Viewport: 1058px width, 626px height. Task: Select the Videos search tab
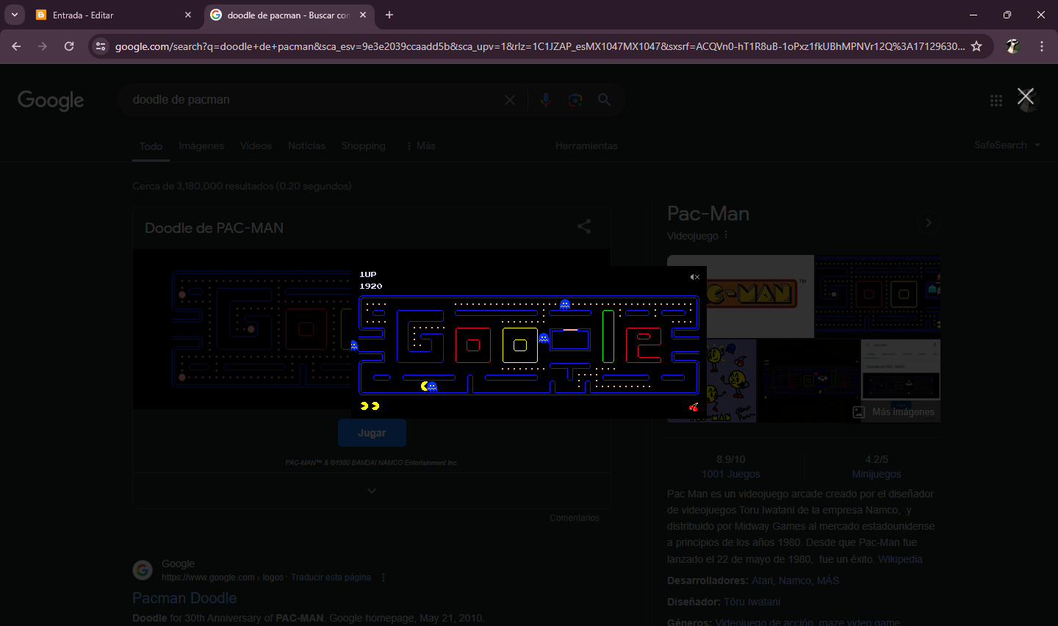click(x=256, y=145)
